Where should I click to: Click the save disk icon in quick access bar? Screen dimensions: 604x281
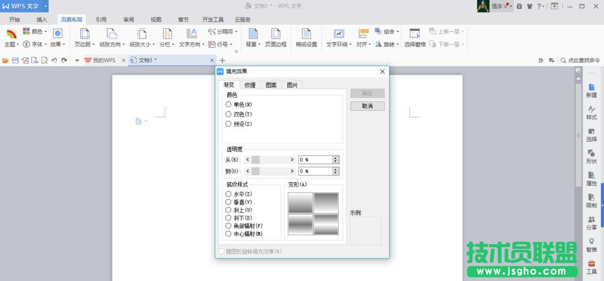16,60
